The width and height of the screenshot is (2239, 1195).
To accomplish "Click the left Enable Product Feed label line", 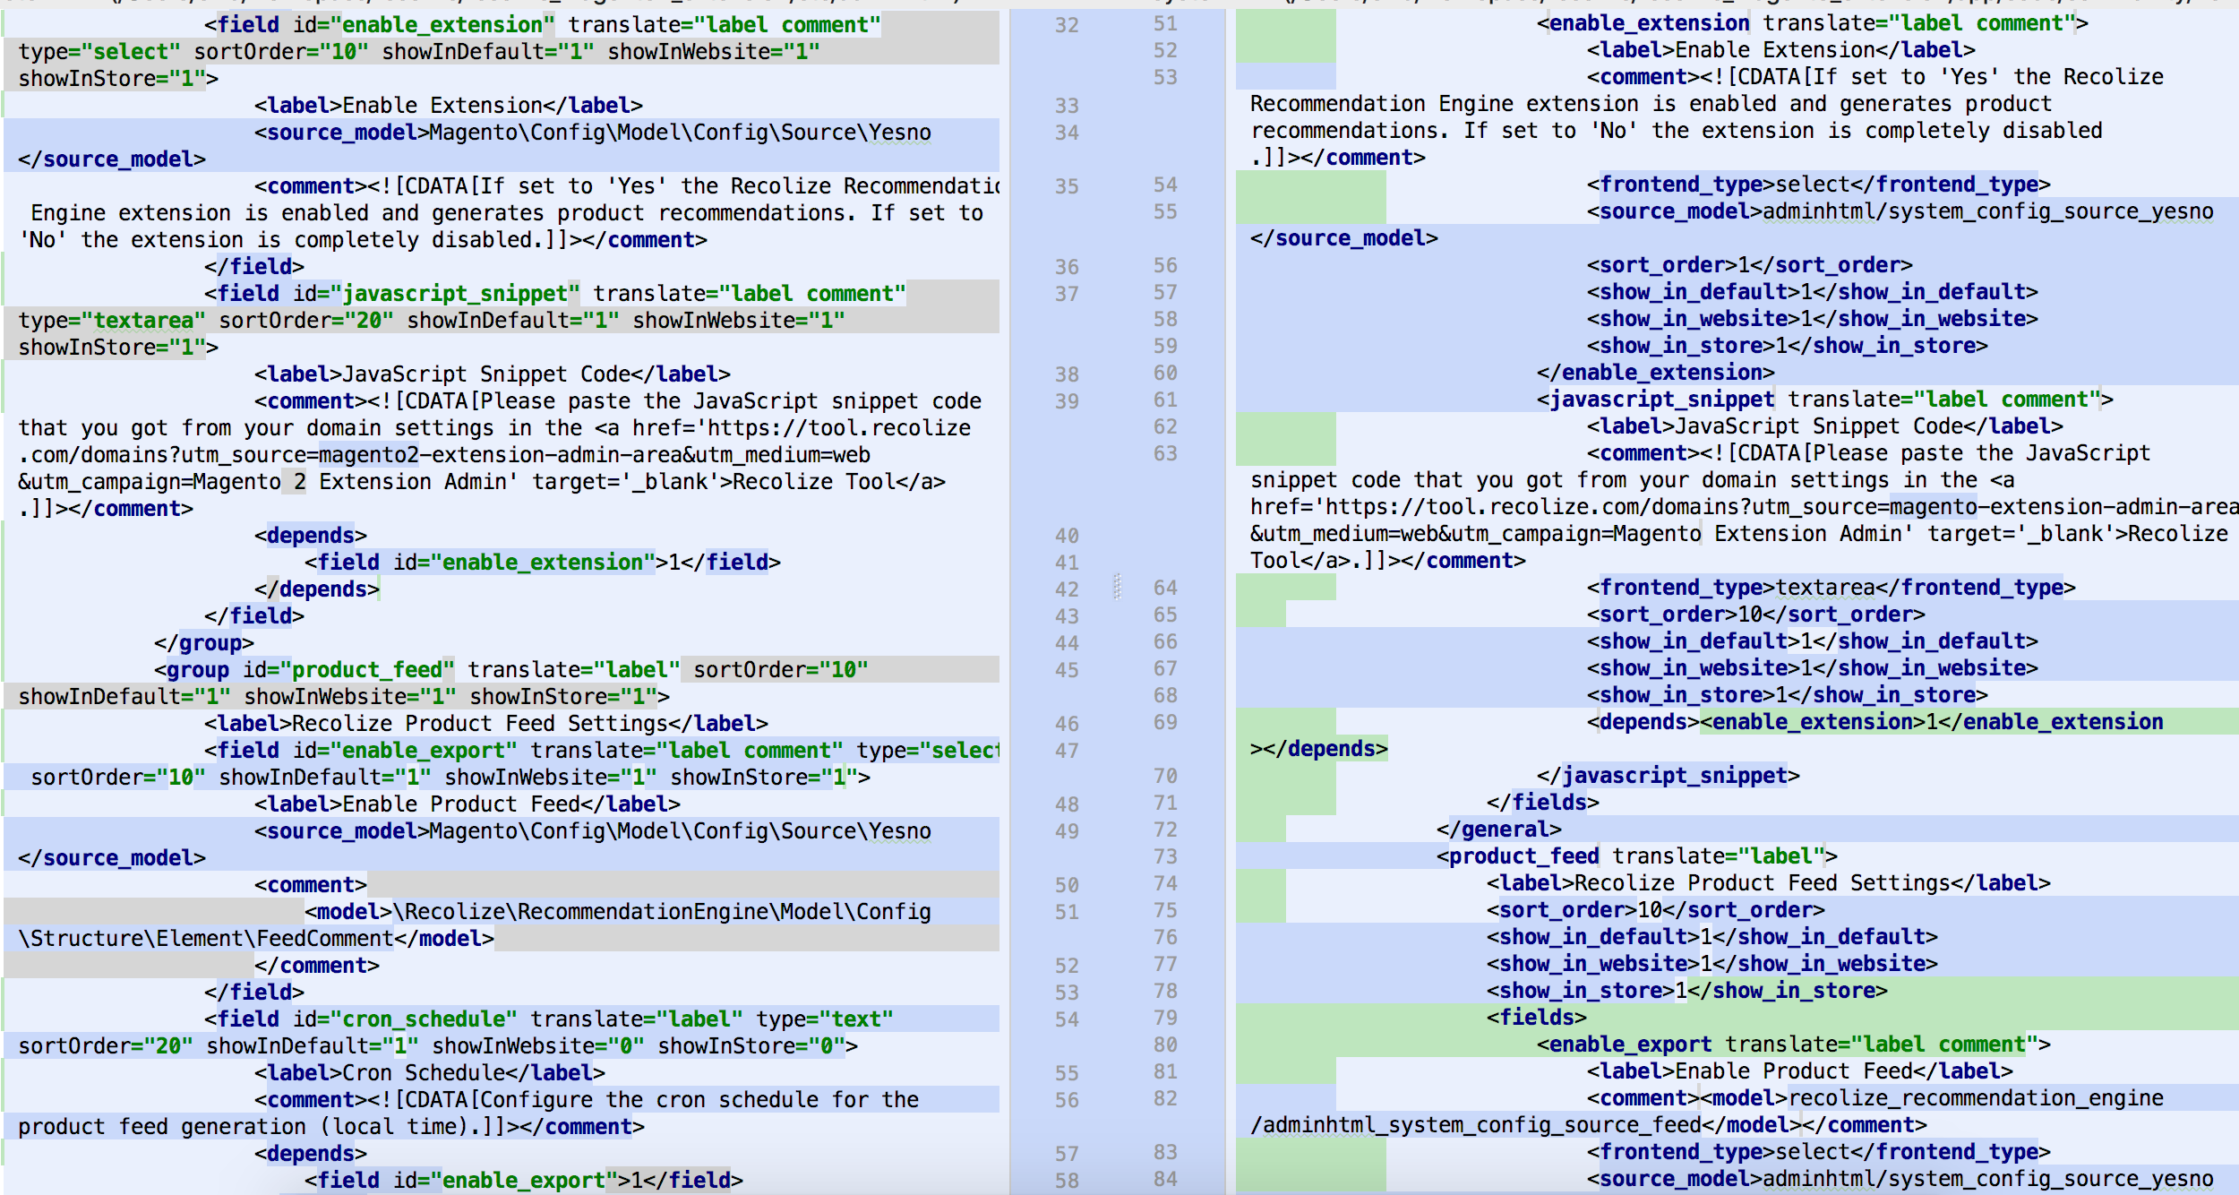I will click(x=467, y=804).
